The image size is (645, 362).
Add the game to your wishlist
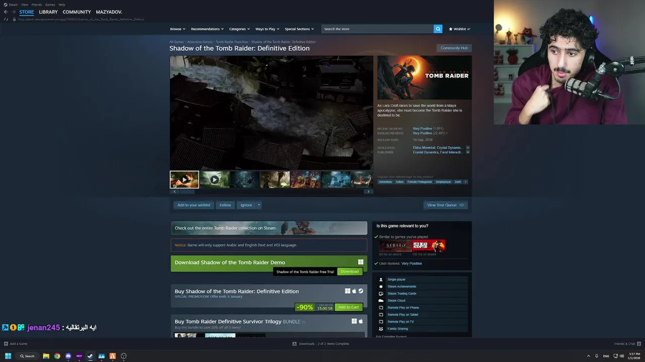click(x=193, y=205)
